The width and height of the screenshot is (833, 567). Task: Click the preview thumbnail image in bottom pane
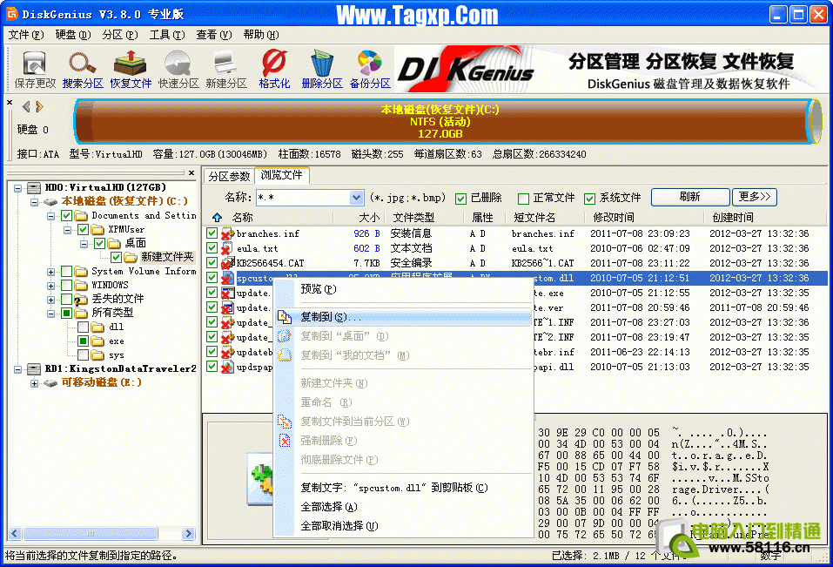261,479
